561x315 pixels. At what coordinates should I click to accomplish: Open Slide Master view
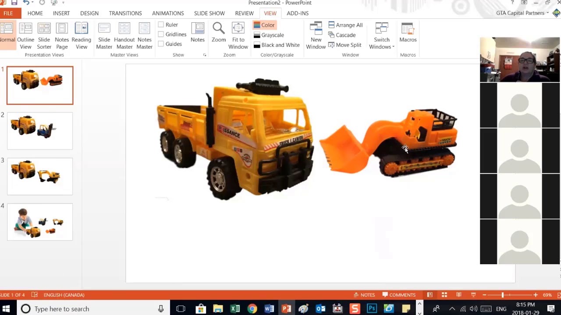tap(104, 35)
